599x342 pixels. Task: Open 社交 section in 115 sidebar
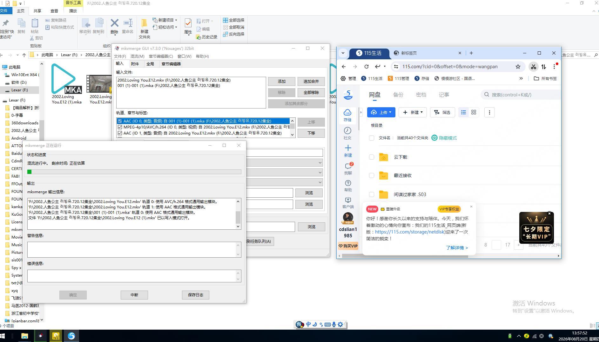click(347, 133)
